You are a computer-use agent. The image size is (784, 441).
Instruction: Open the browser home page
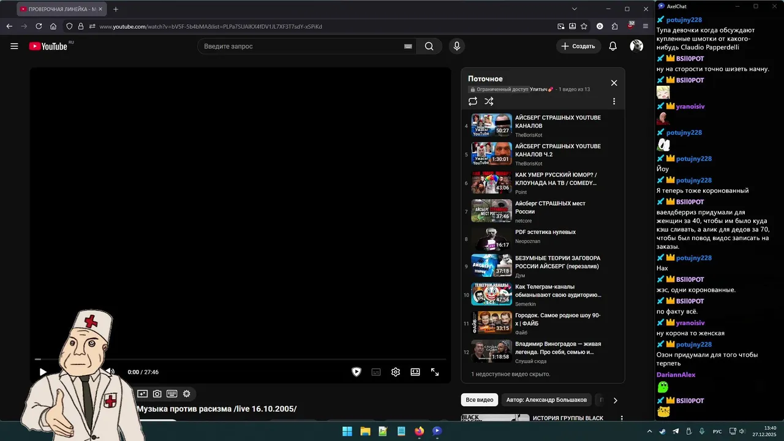point(53,26)
